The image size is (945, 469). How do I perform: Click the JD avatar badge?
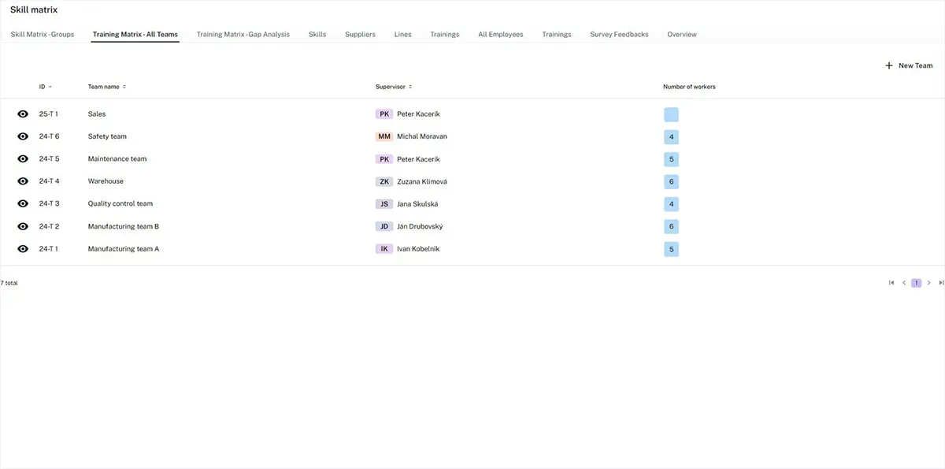pyautogui.click(x=384, y=226)
